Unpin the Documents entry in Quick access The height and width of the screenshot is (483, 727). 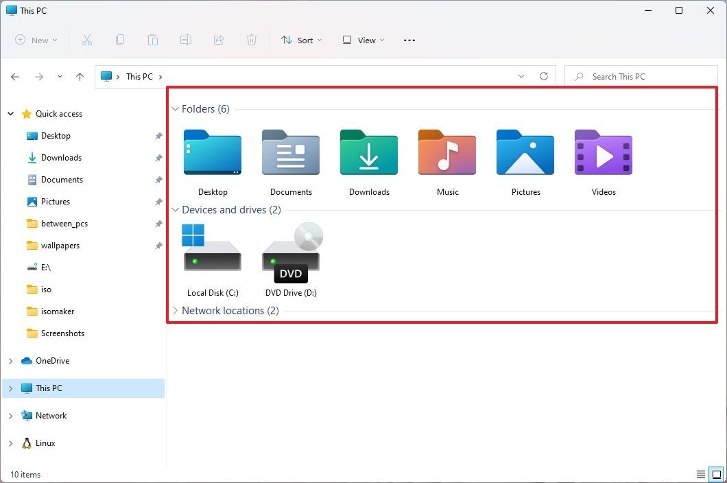[158, 180]
